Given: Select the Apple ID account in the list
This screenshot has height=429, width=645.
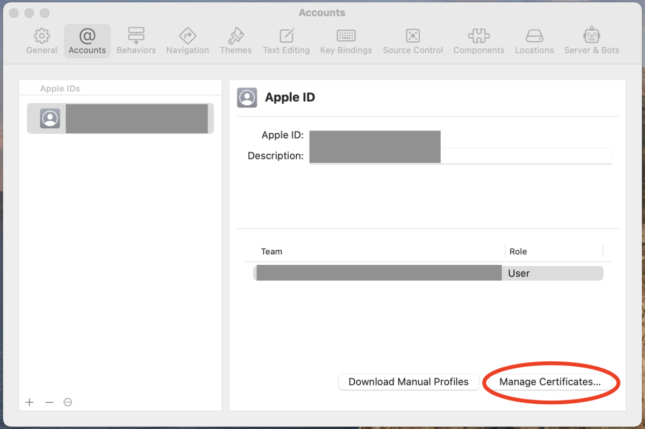Looking at the screenshot, I should [x=120, y=119].
